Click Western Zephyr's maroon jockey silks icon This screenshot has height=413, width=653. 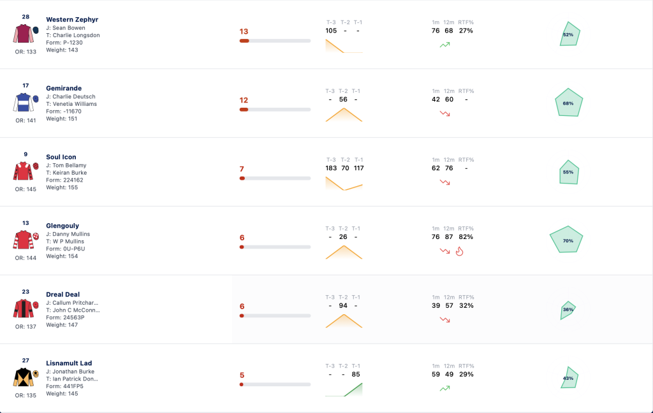point(24,34)
